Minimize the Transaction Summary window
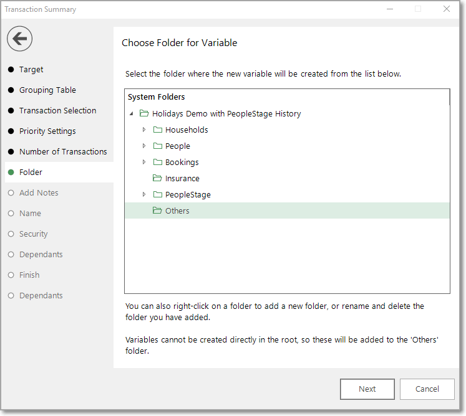Viewport: 466px width, 416px height. point(390,9)
